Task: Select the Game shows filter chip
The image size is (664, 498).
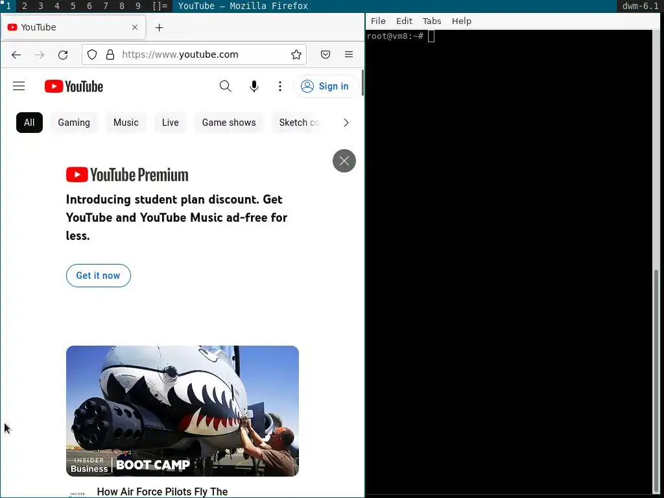Action: [x=229, y=123]
